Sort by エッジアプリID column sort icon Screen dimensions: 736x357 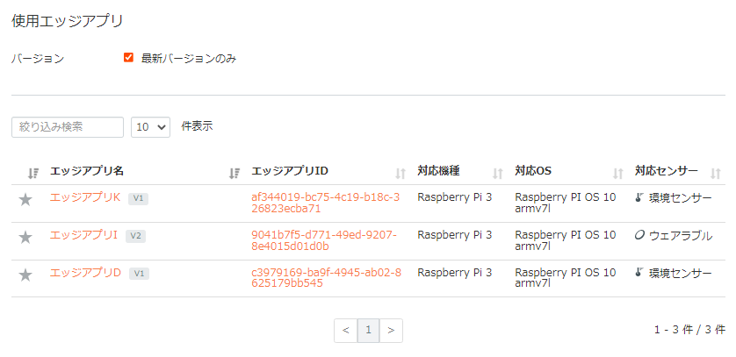[400, 174]
